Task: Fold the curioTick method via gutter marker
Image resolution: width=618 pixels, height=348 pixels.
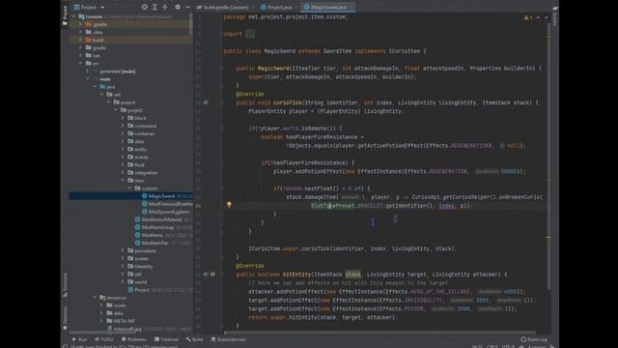Action: click(x=221, y=102)
